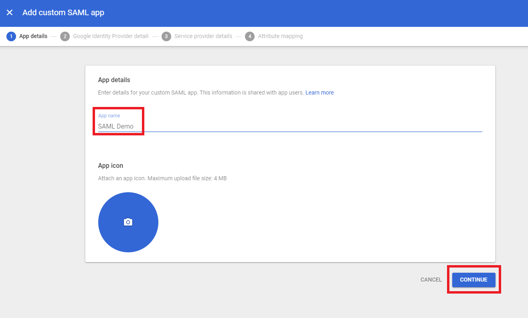Click the blue circular app icon placeholder
Viewport: 528px width, 318px height.
click(x=128, y=222)
